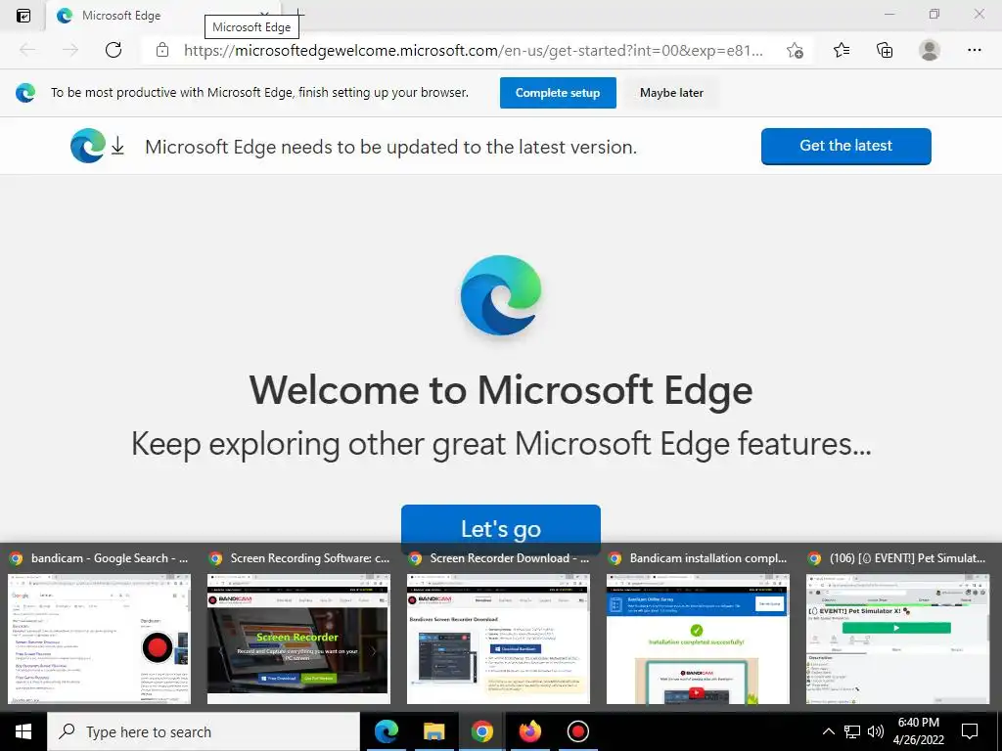
Task: Open Screen Recorder Download preview thumbnail
Action: pos(498,639)
